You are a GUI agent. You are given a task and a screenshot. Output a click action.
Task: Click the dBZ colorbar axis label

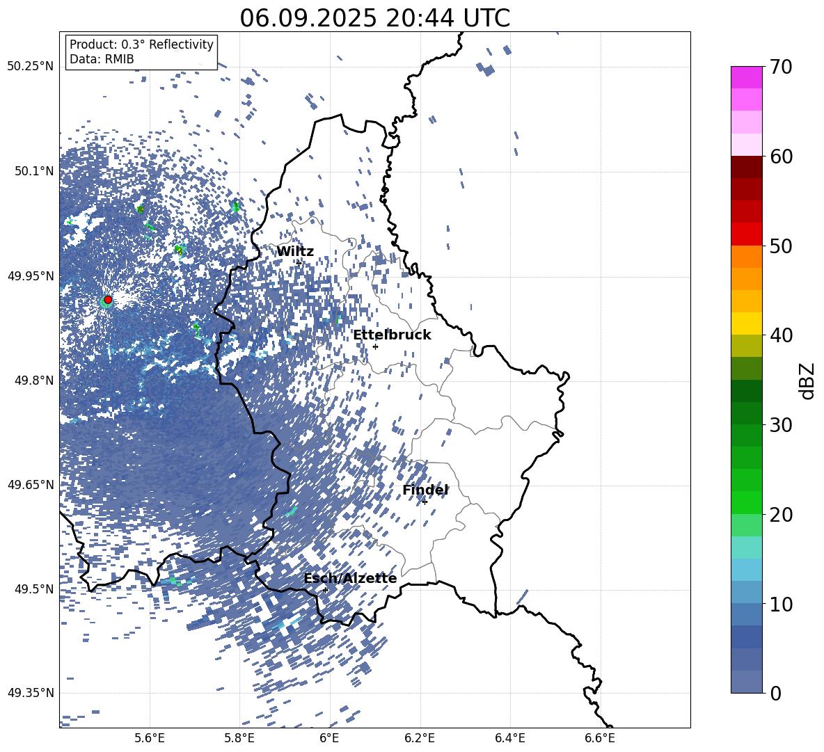808,381
